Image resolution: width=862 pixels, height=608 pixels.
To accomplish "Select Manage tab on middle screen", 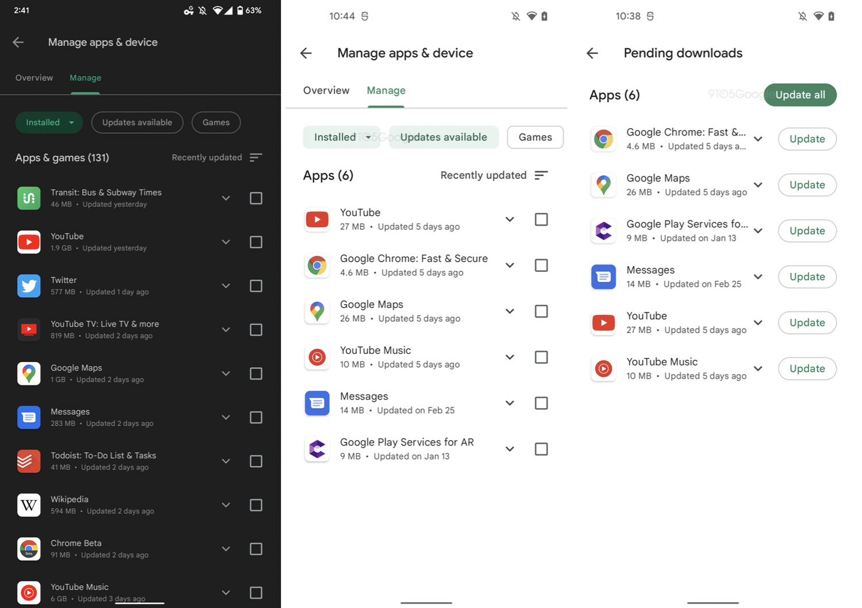I will [386, 91].
